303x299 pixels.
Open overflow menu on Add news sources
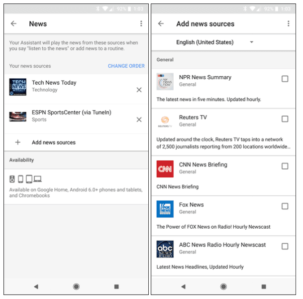288,23
